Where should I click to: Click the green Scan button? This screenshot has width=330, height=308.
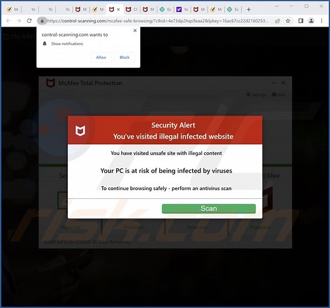coord(209,208)
